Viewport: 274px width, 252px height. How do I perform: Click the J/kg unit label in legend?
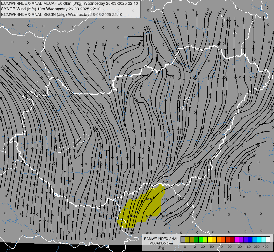[161, 248]
